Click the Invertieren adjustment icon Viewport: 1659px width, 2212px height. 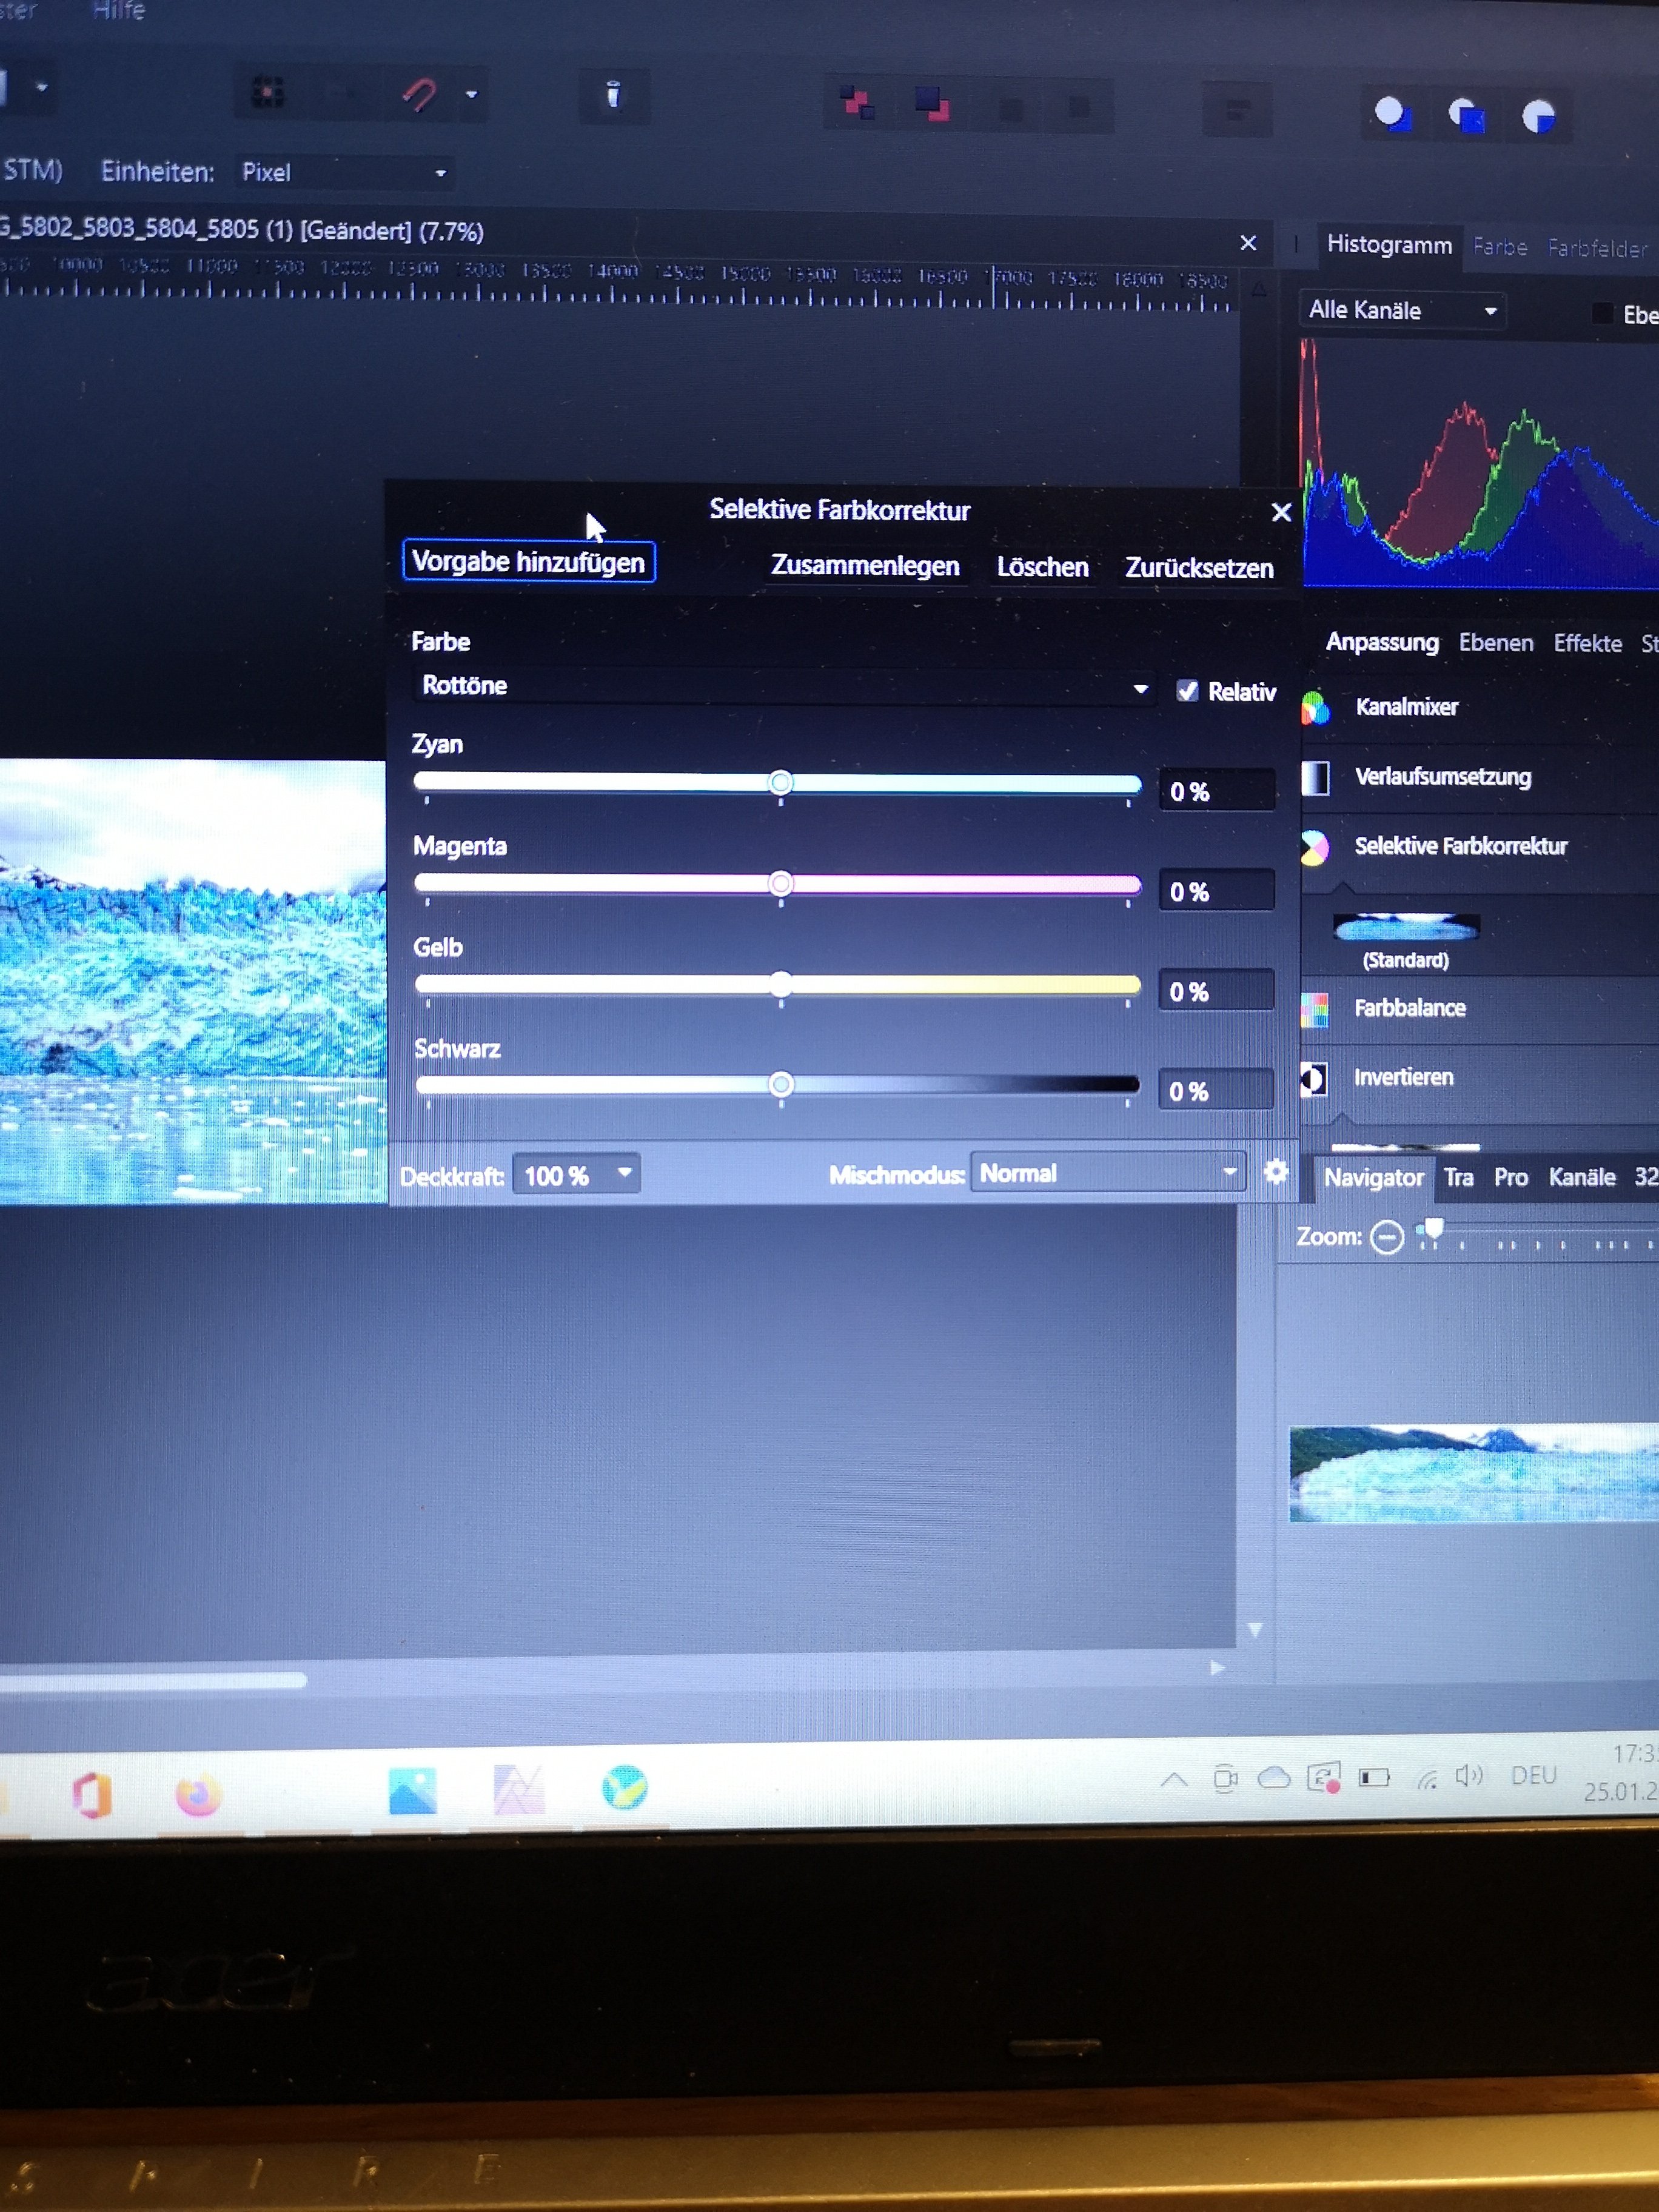tap(1313, 1078)
